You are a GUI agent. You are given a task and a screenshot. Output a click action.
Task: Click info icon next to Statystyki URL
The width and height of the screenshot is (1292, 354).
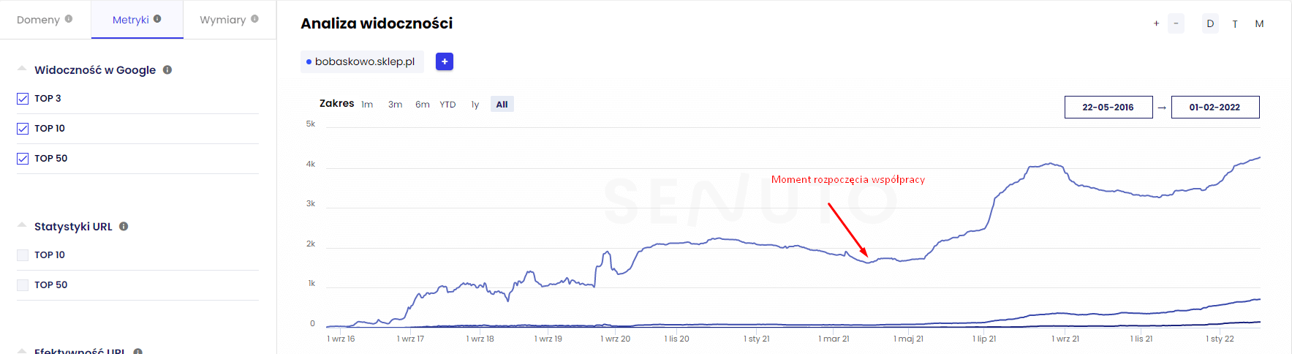tap(124, 227)
